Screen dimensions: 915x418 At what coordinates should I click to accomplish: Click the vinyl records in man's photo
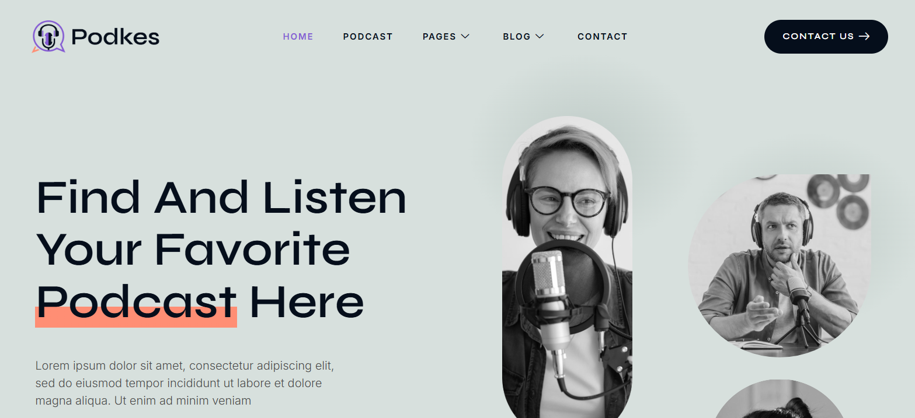(x=837, y=199)
